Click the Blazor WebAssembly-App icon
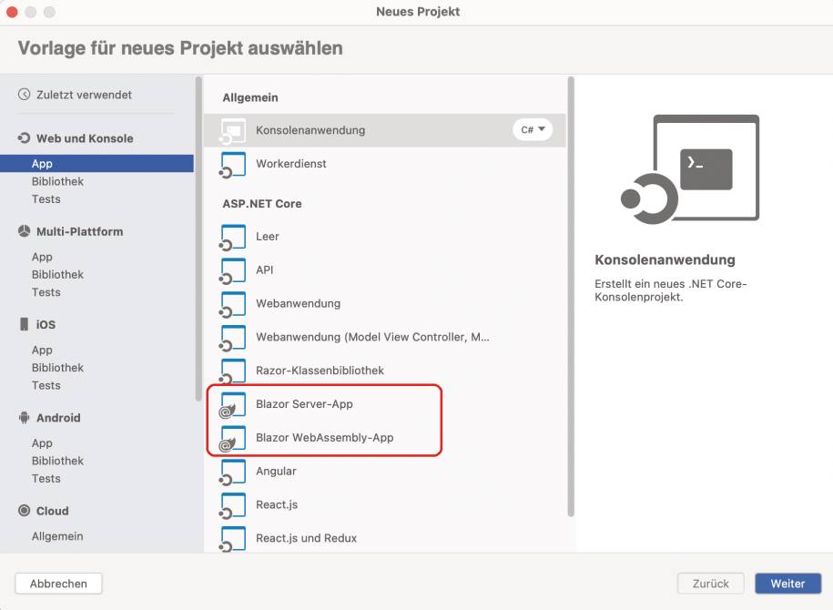Image resolution: width=833 pixels, height=610 pixels. pyautogui.click(x=233, y=438)
